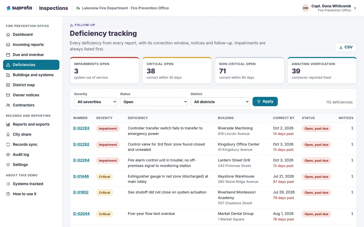
Task: Click the Deficiencies warning triangle icon
Action: tap(8, 65)
